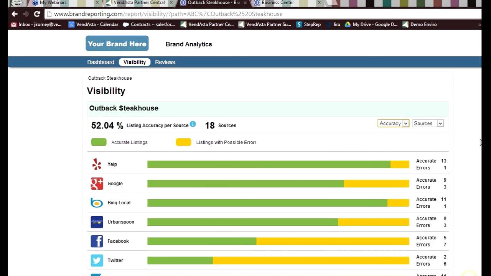Click the Yelp source icon
The height and width of the screenshot is (276, 491).
(97, 164)
